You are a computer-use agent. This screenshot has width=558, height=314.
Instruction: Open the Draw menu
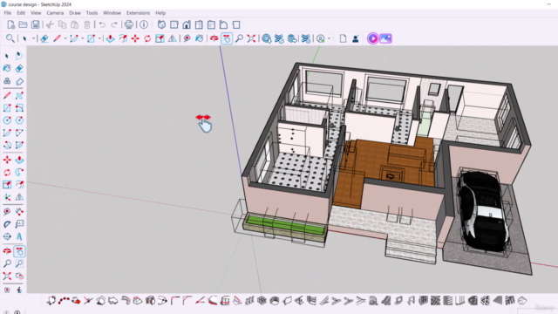75,13
